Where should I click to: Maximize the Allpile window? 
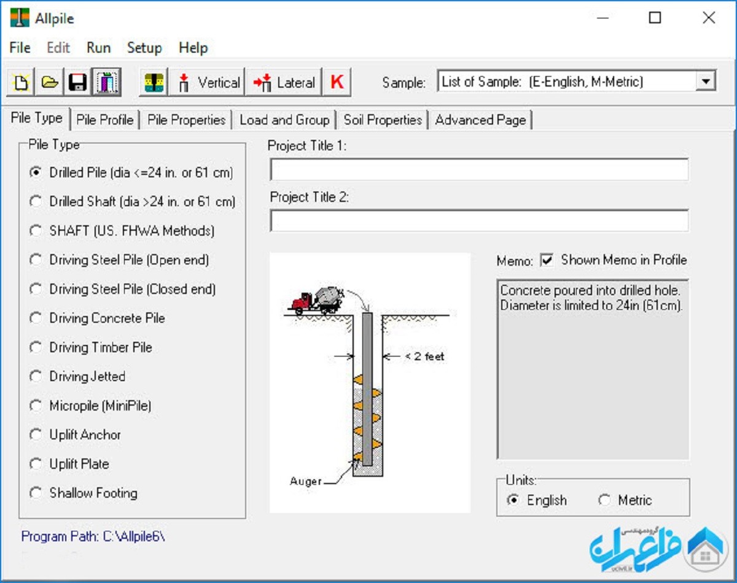click(655, 18)
